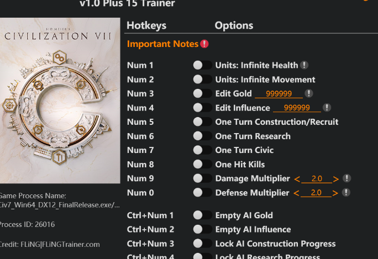Click the Edit Gold value field

(x=279, y=94)
